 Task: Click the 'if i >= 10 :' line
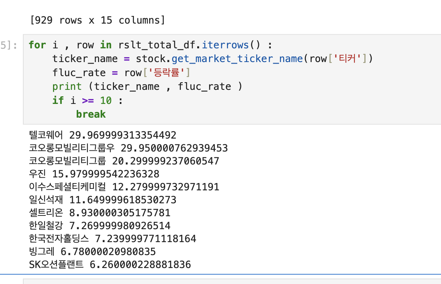(x=88, y=101)
